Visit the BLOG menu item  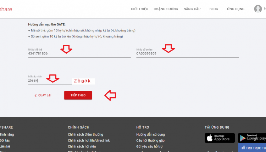point(214,9)
